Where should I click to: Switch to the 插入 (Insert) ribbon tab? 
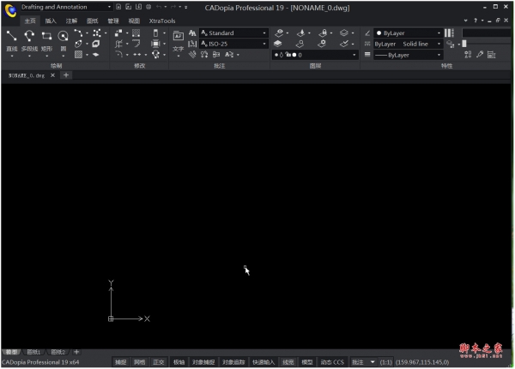point(51,21)
